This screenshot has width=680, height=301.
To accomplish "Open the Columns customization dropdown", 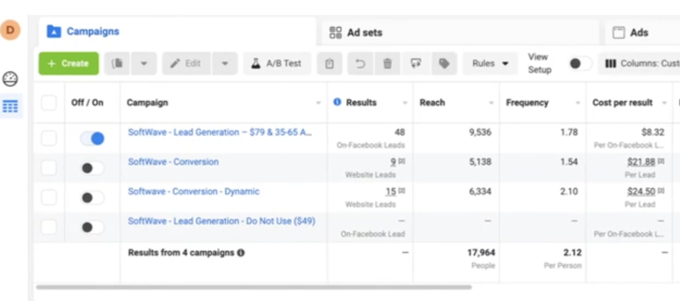I will click(641, 63).
